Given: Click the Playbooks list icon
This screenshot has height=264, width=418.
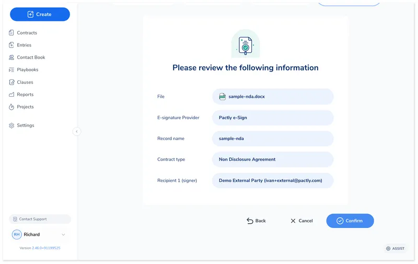Looking at the screenshot, I should 11,70.
